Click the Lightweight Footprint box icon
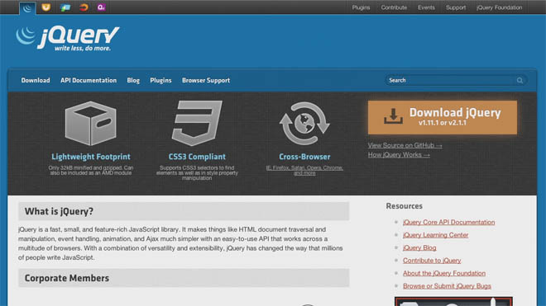This screenshot has height=306, width=546. 91,123
